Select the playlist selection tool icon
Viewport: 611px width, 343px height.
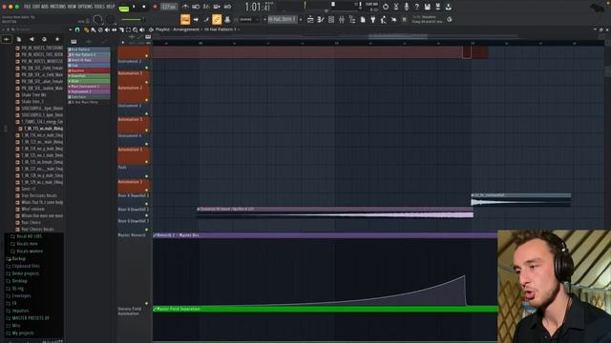coord(128,30)
